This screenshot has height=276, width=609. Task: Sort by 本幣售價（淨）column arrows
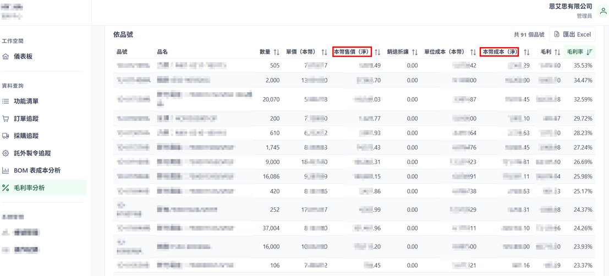[377, 52]
